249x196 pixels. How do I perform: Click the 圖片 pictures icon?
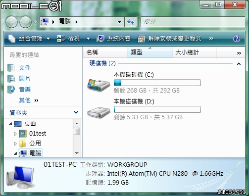(x=11, y=79)
